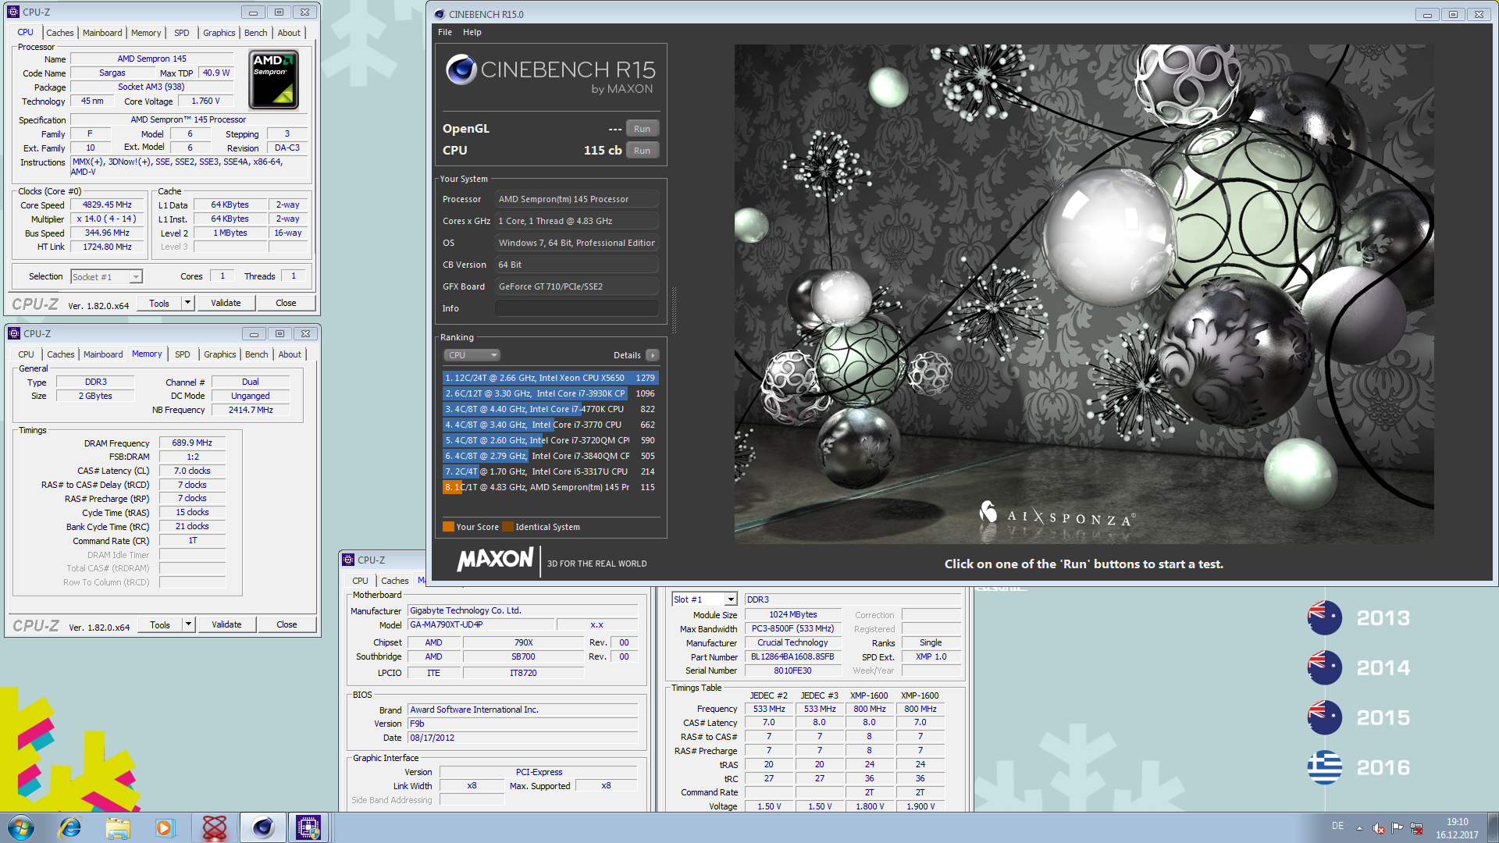Click the AIXSPONZA logo in render
This screenshot has height=843, width=1499.
coord(1058,515)
